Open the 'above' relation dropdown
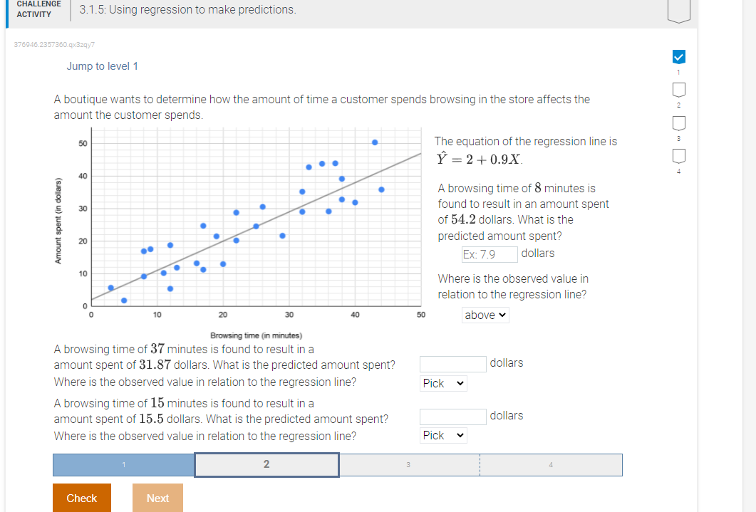Screen dimensions: 756x512 485,315
